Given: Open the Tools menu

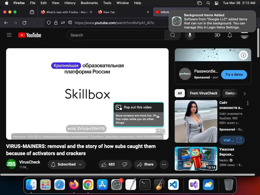Looking at the screenshot, I should (107, 3).
